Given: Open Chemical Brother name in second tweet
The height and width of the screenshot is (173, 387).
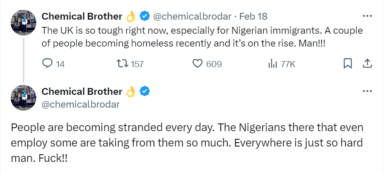Looking at the screenshot, I should coord(82,91).
